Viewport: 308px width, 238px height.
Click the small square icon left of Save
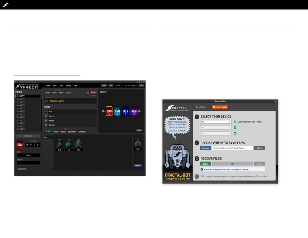(88, 93)
